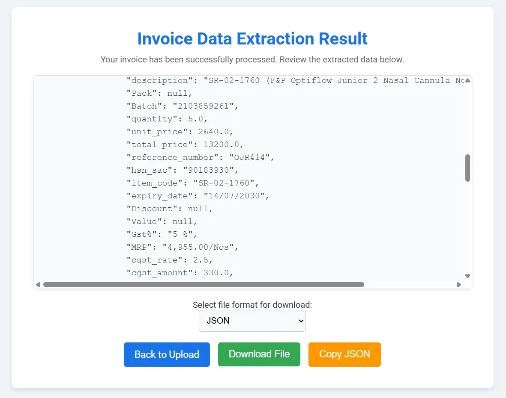506x398 pixels.
Task: Click the dropdown chevron on the format selector
Action: [x=300, y=321]
